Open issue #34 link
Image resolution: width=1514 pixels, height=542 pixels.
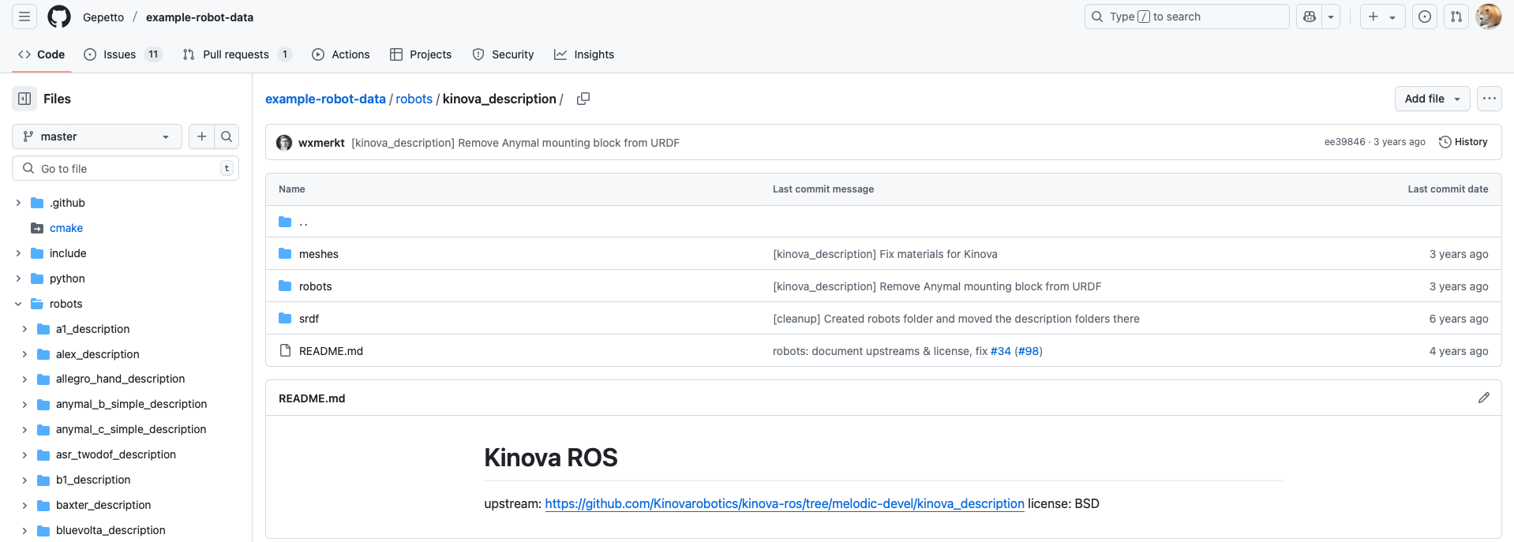click(x=1001, y=351)
